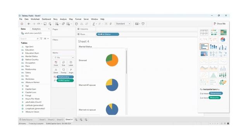Toggle show mark labels icon
Image resolution: width=248 pixels, height=139 pixels.
tap(106, 24)
